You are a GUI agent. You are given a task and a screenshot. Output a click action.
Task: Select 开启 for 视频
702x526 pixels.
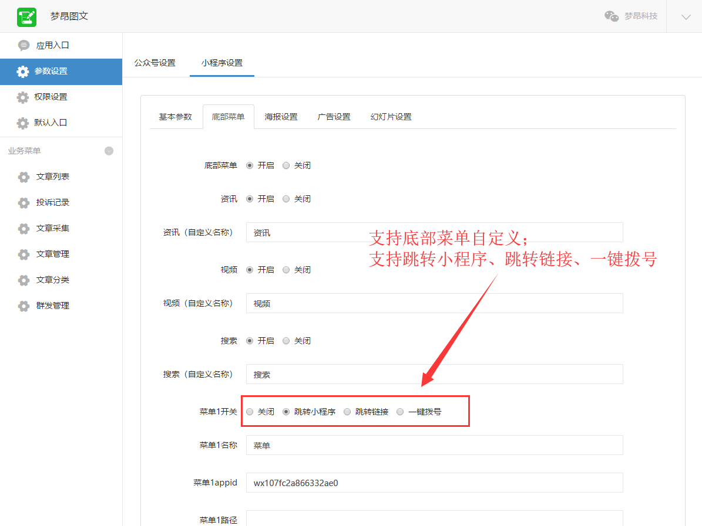250,270
